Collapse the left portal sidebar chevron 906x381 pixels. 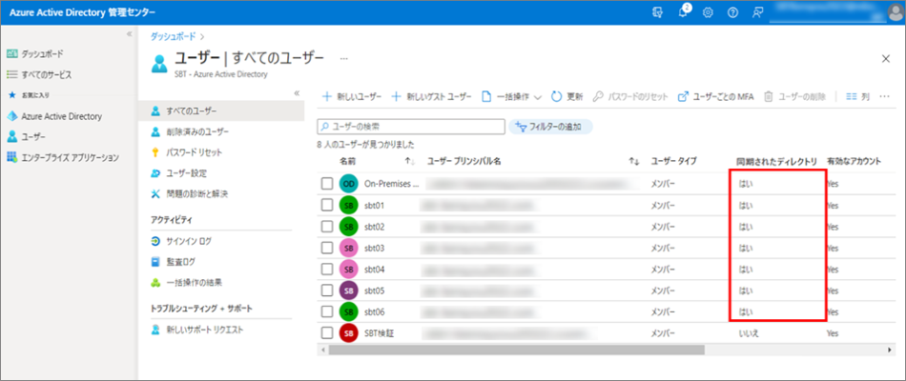(x=130, y=34)
